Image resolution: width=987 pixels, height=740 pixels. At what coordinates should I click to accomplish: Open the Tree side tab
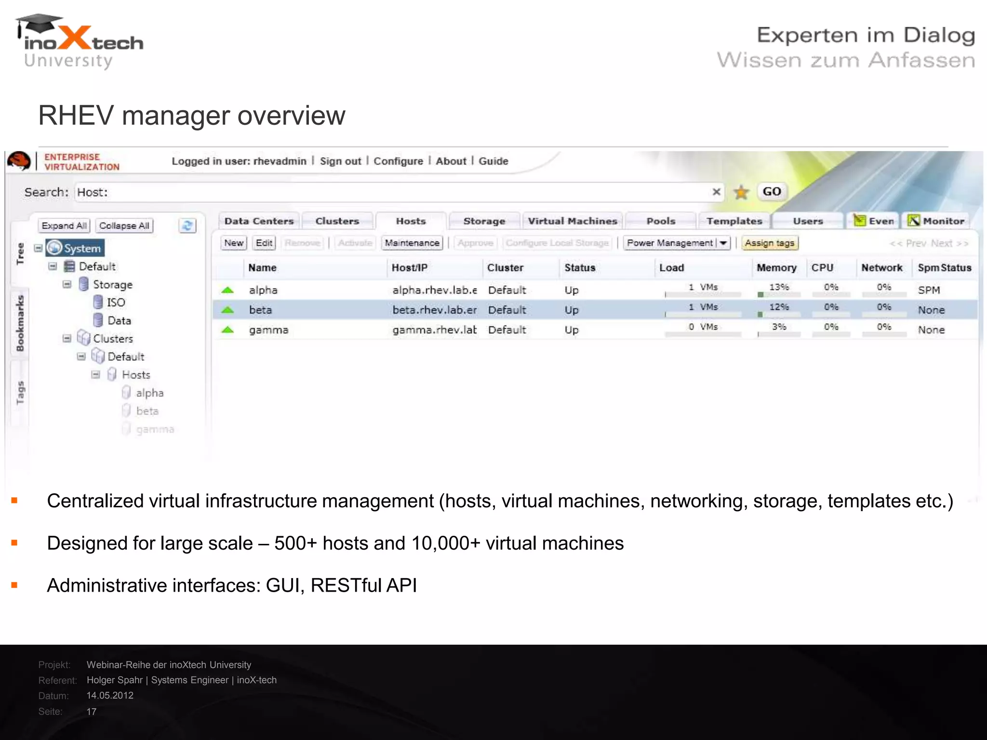20,253
